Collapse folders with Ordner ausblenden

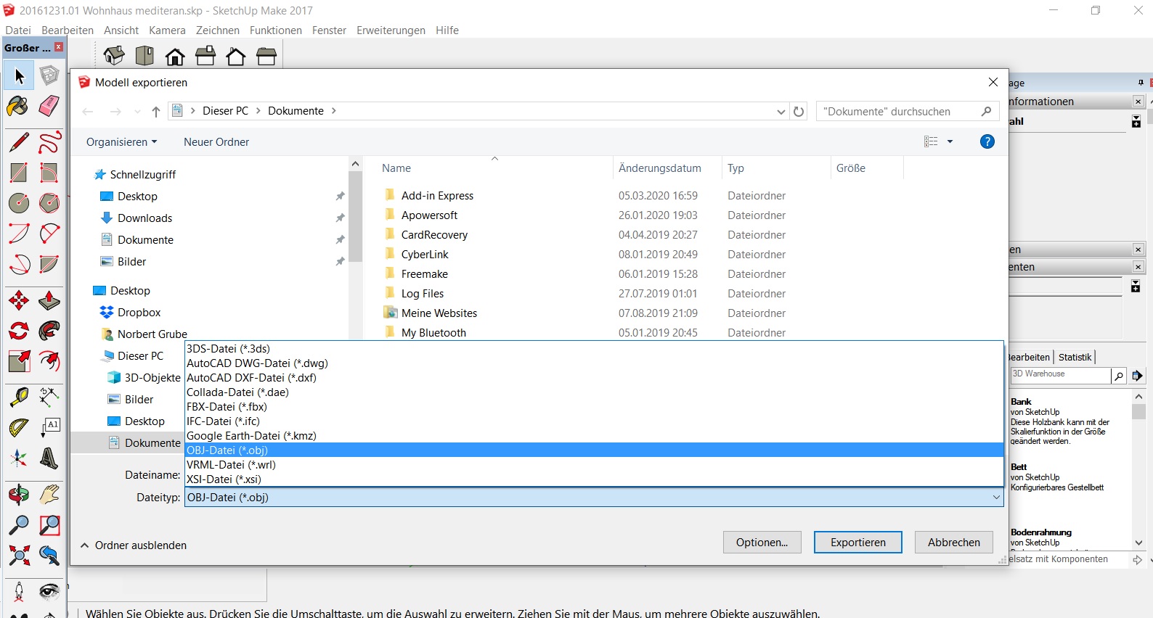tap(134, 545)
